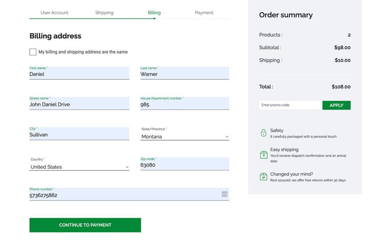Screen dimensions: 371x242
Task: Select the Zip-code input field
Action: tap(184, 165)
